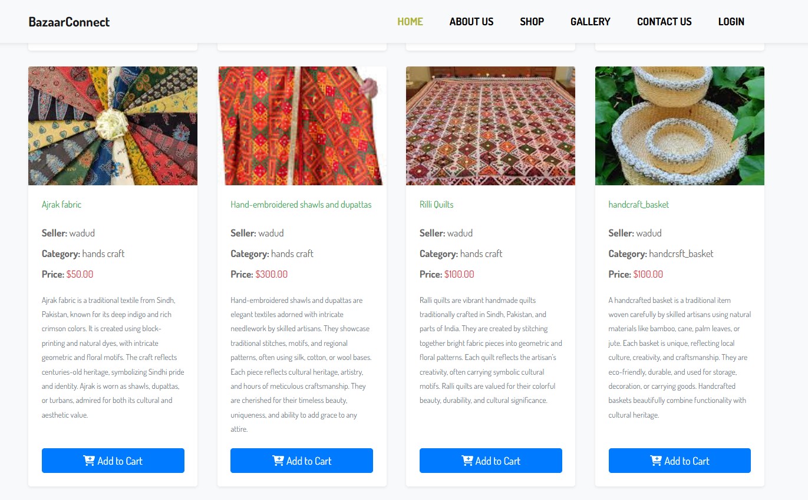The height and width of the screenshot is (500, 808).
Task: Click the Ajrak fabric product image
Action: 113,126
